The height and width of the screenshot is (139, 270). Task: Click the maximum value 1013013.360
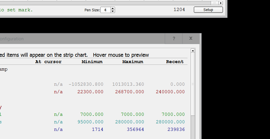(128, 84)
